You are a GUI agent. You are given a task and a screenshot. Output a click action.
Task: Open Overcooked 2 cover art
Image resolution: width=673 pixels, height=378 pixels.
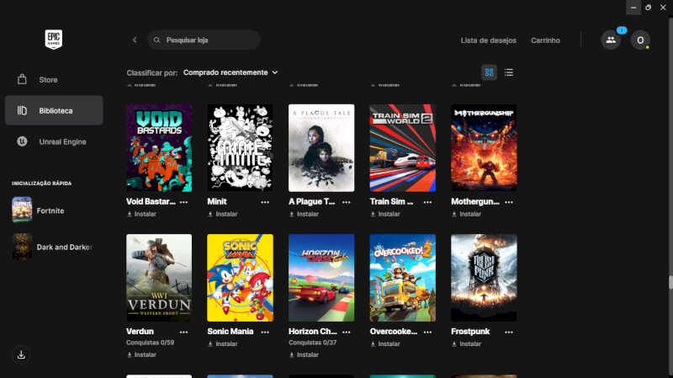(x=403, y=278)
